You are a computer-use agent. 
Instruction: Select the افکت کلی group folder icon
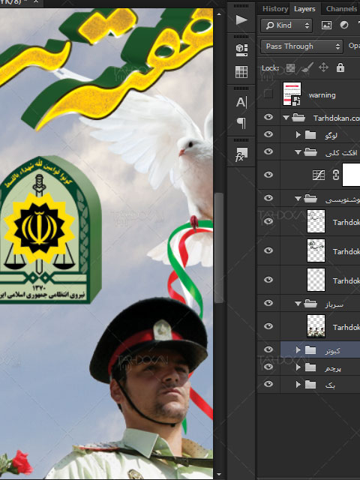click(x=310, y=151)
